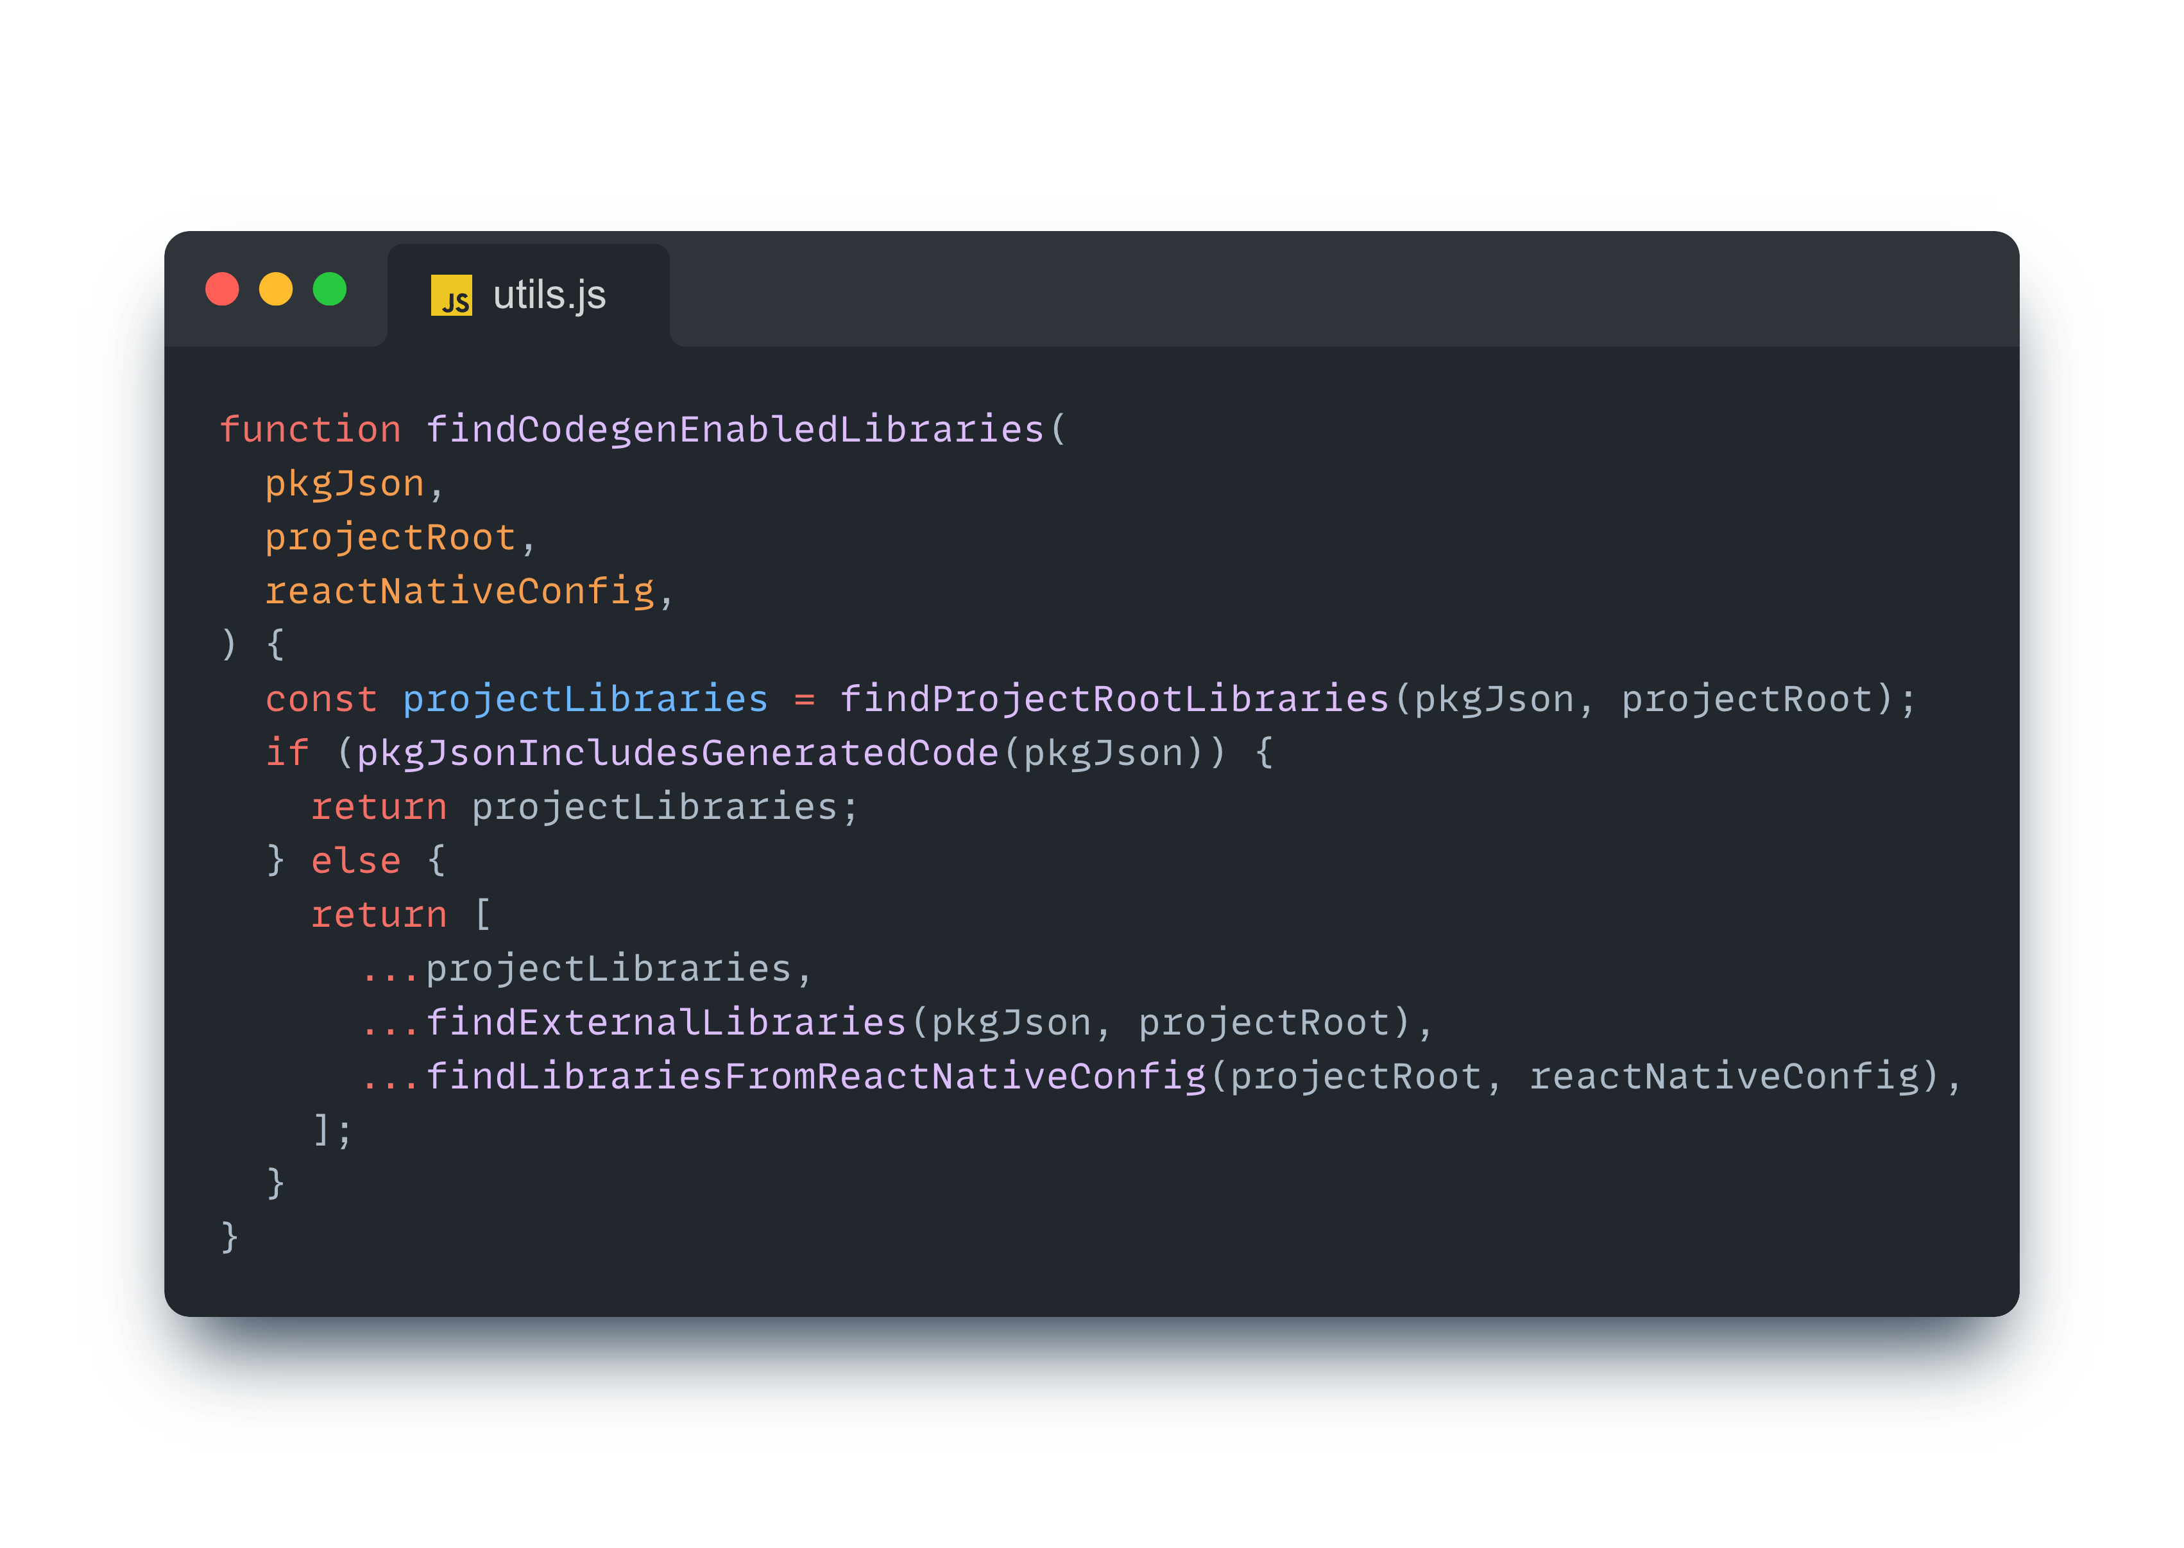Click the const keyword
Image resolution: width=2184 pixels, height=1548 pixels.
tap(321, 700)
